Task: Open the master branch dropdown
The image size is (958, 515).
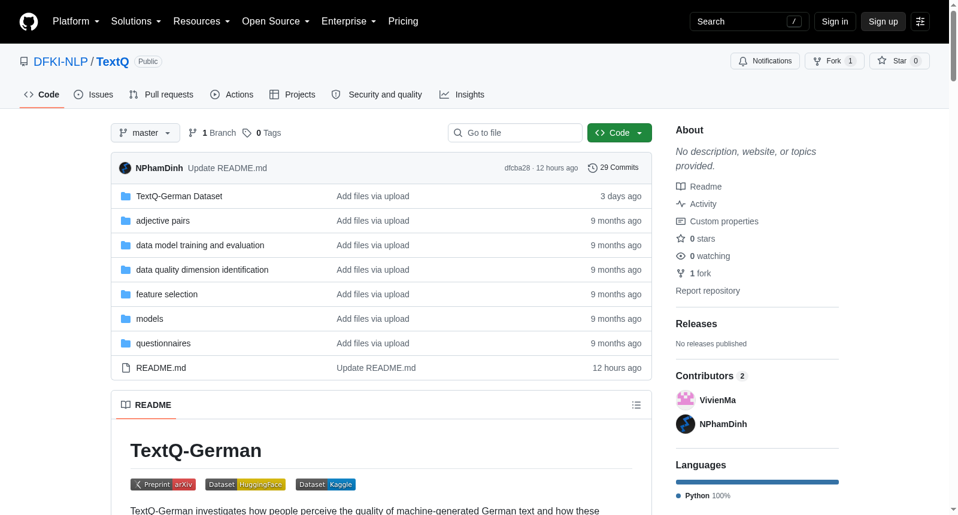Action: [x=145, y=133]
